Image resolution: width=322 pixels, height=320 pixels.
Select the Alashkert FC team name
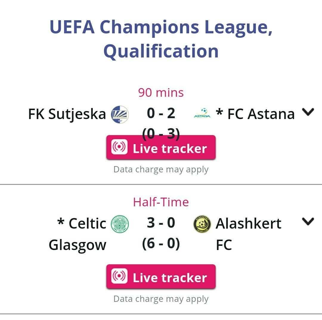pyautogui.click(x=248, y=234)
